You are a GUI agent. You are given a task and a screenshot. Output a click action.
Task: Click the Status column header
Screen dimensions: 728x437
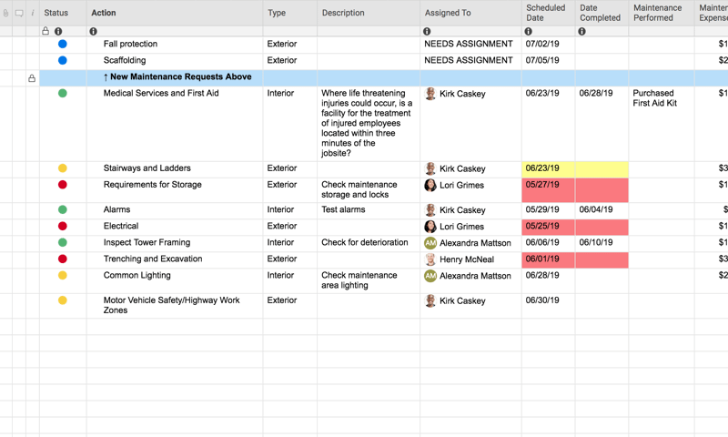(63, 13)
